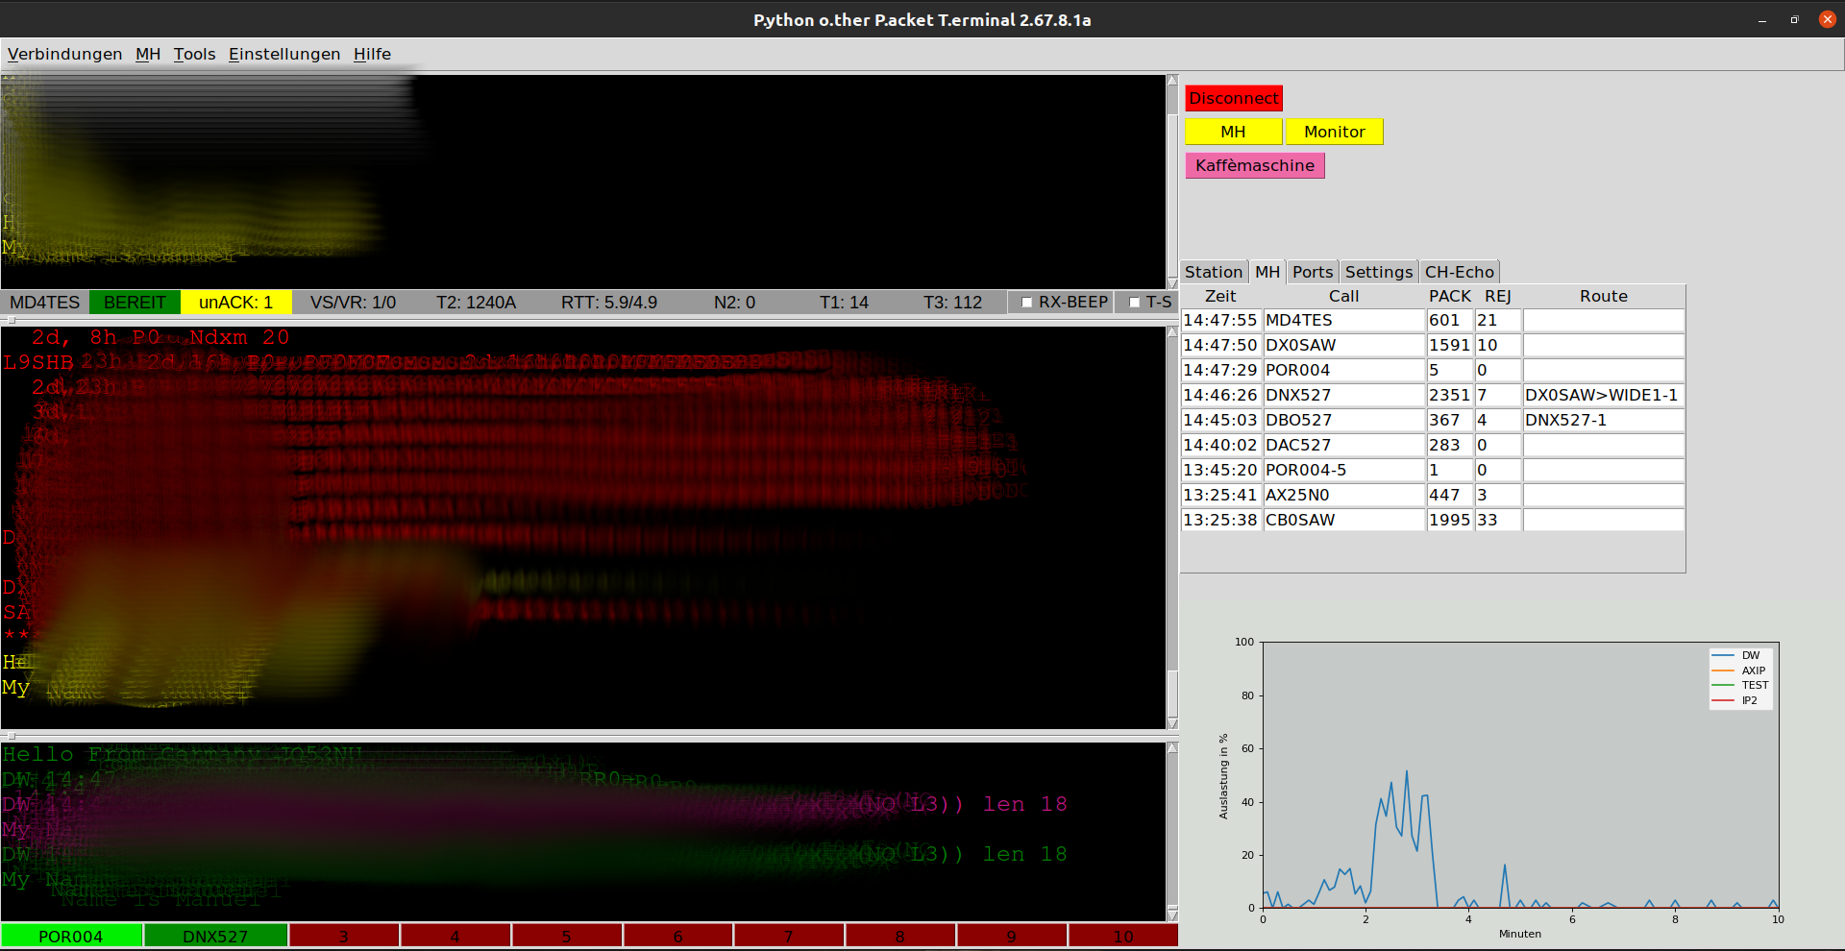Select the POR004-5 row in MH table

tap(1432, 470)
